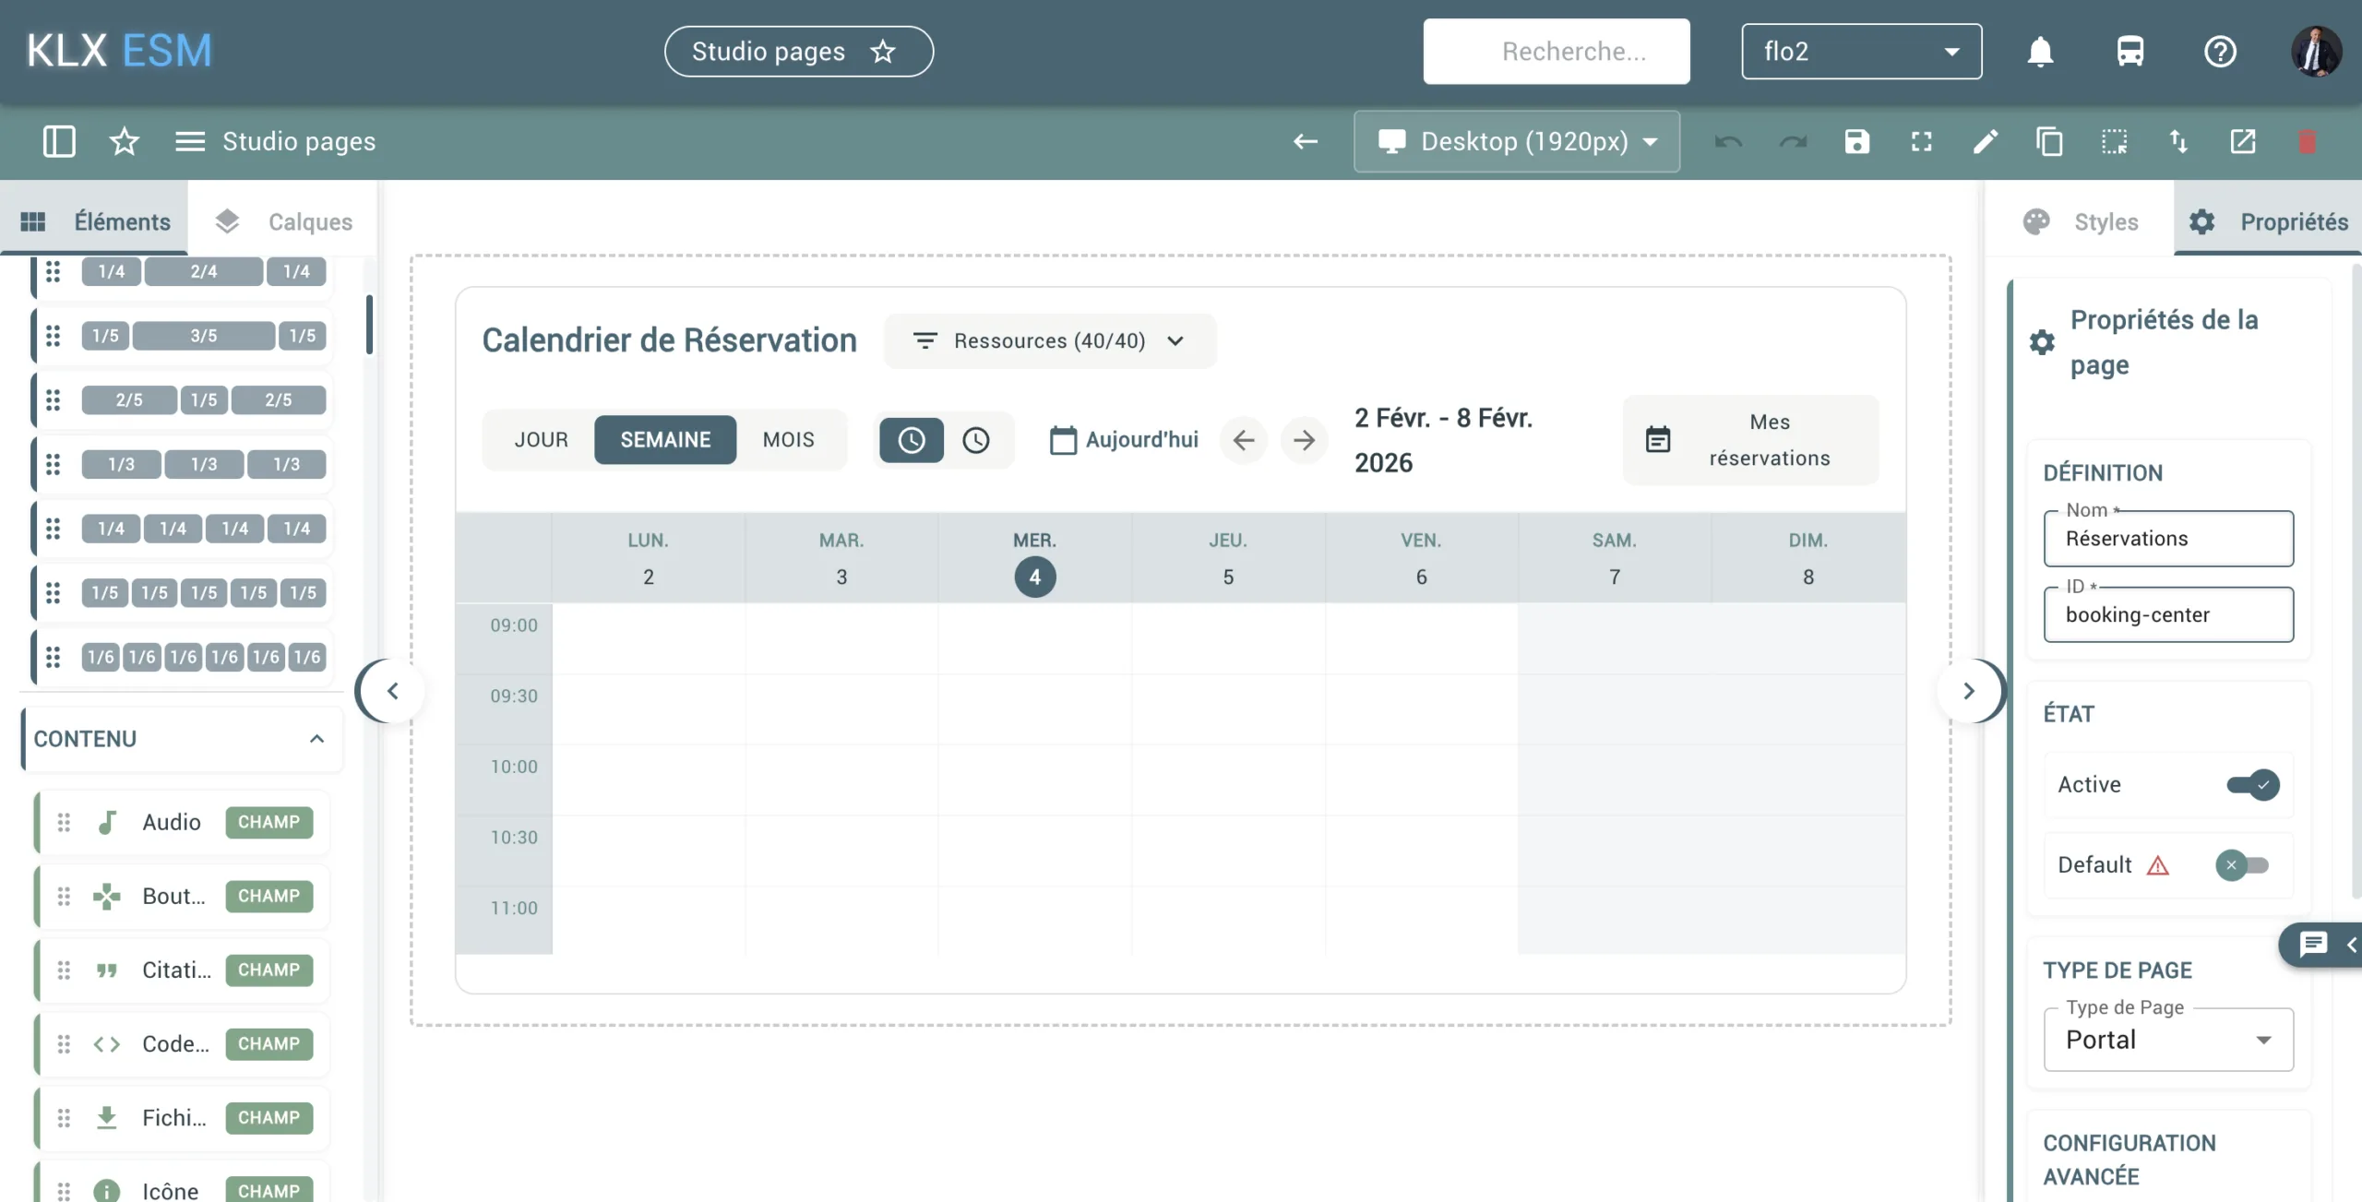Click the pencil edit icon
The width and height of the screenshot is (2362, 1202).
pyautogui.click(x=1986, y=141)
